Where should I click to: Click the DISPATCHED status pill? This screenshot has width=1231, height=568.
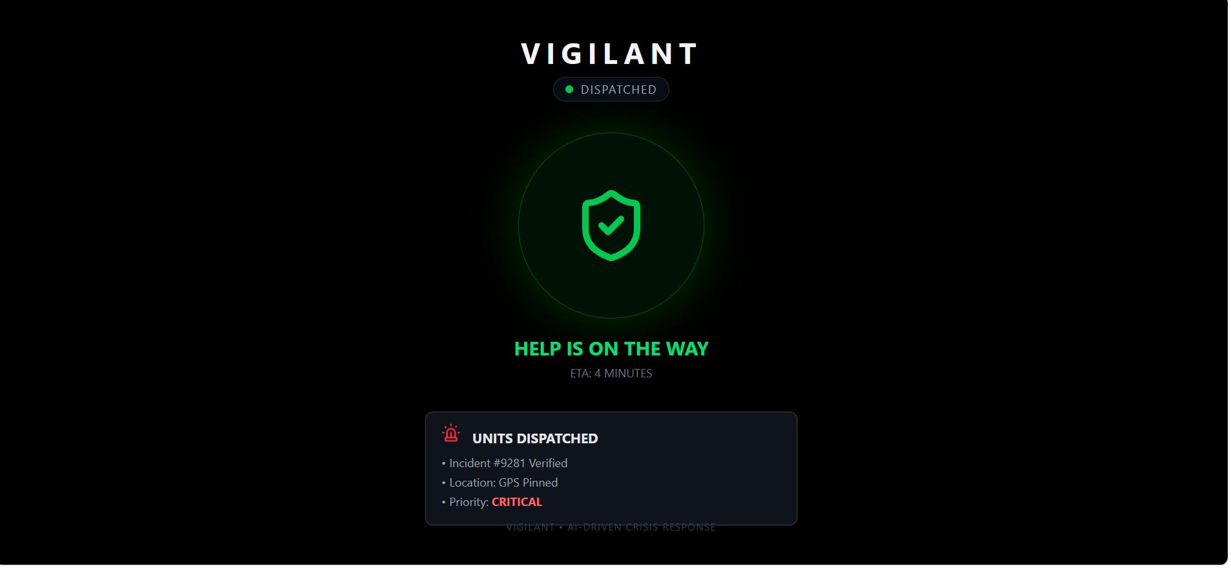pos(611,89)
